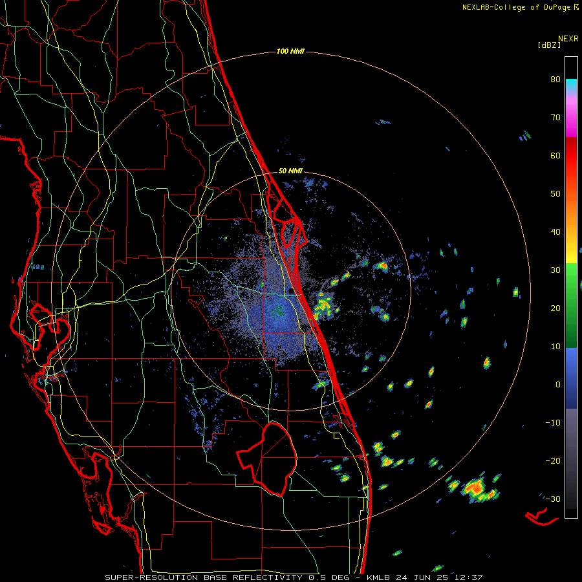The image size is (582, 582).
Task: Click the 50 dBZ scale value
Action: [555, 194]
